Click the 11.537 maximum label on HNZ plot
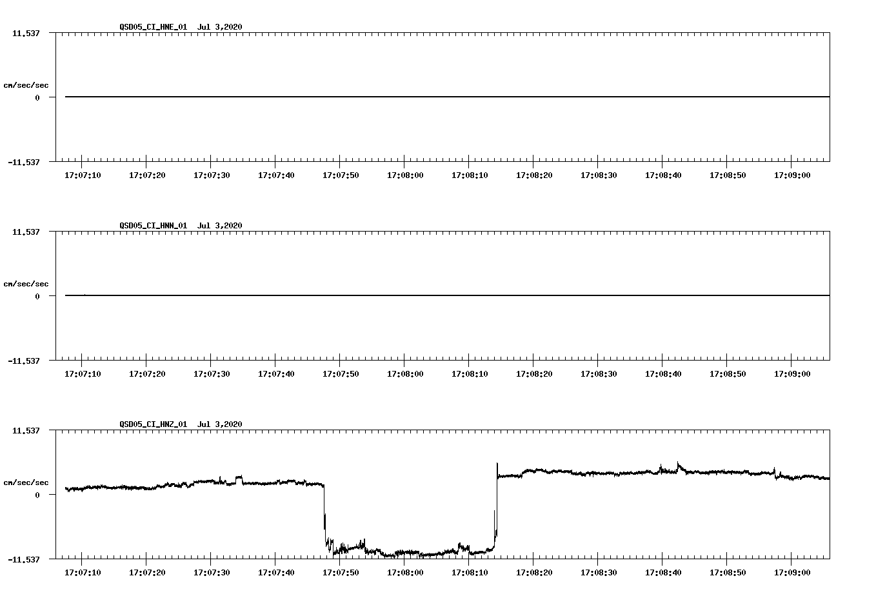Viewport: 876px width, 596px height. 26,430
